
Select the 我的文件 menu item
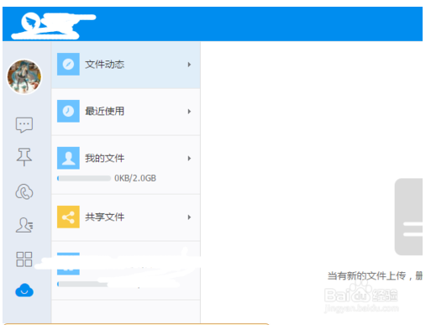tap(126, 165)
